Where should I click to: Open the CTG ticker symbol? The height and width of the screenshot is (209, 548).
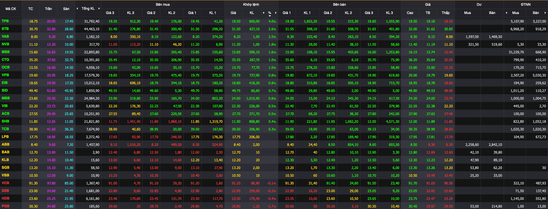[x=5, y=60]
